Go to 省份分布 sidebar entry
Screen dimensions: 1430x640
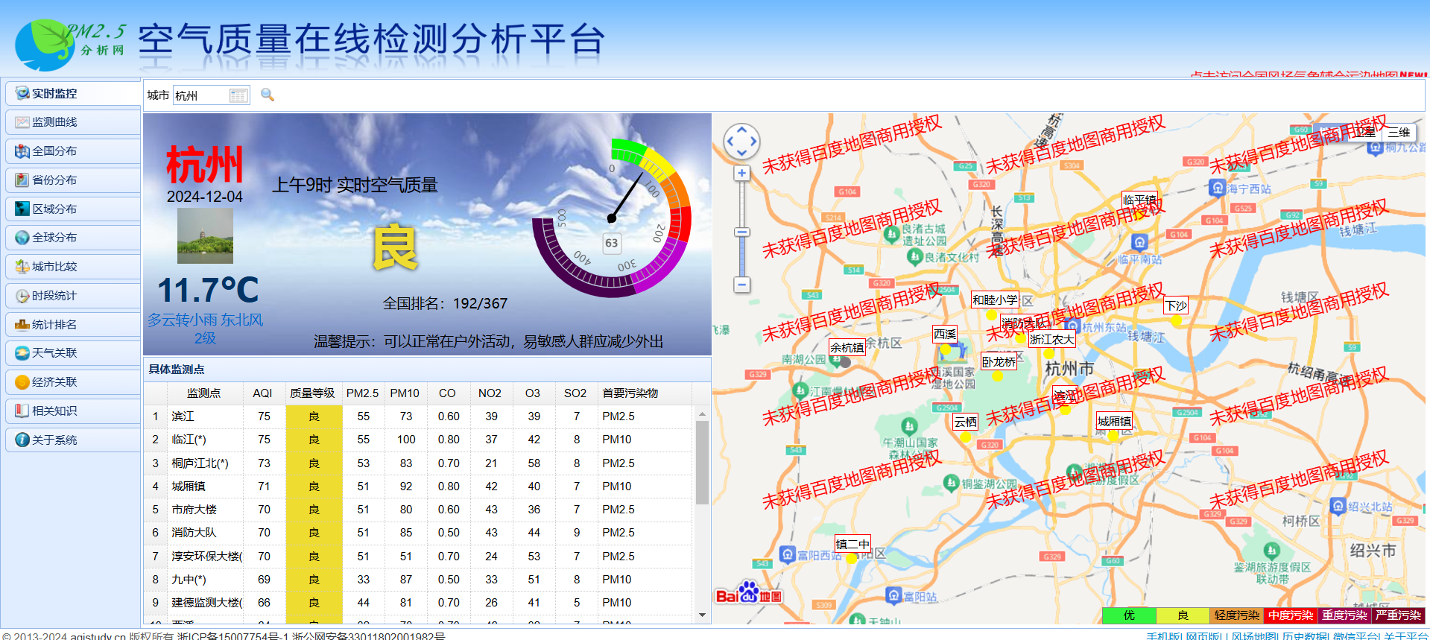72,180
